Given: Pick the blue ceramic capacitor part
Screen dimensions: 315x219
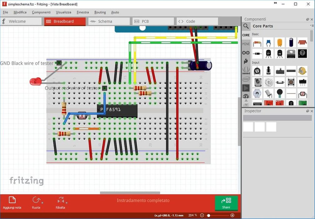Looking at the screenshot, I should (268, 43).
